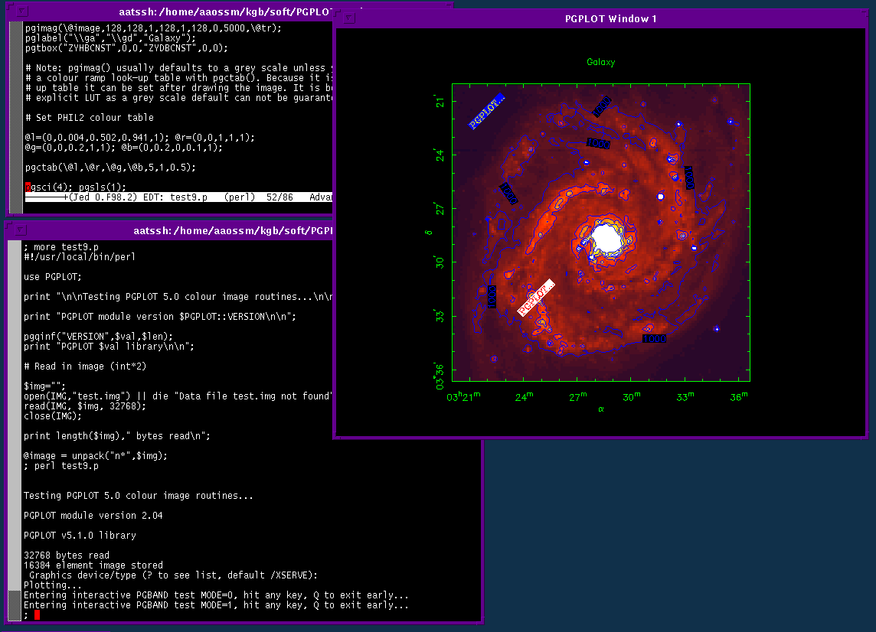Click the white PGPLOT label with red text
The height and width of the screenshot is (632, 876).
pos(536,297)
